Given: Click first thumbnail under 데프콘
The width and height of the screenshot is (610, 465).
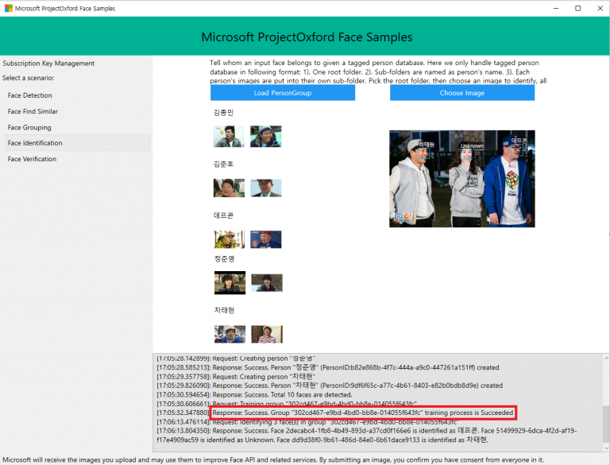Looking at the screenshot, I should point(229,238).
